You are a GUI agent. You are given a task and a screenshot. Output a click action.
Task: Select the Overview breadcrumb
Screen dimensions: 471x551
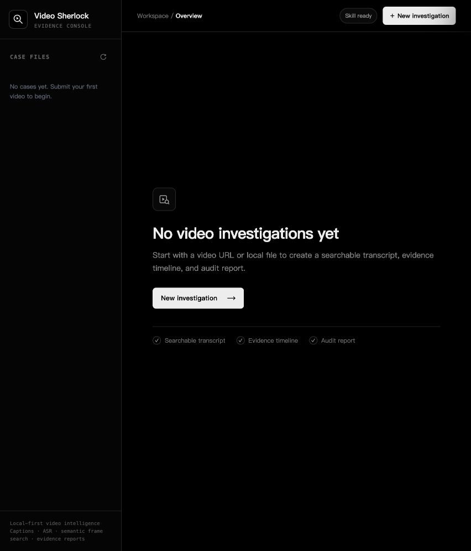point(189,16)
